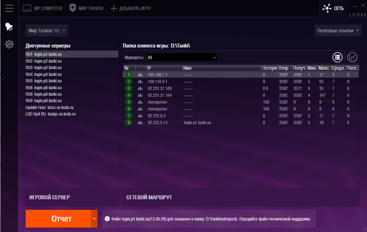Image resolution: width=367 pixels, height=232 pixels.
Task: Select server RU1 login.p1.tanki.su
Action: pos(72,54)
